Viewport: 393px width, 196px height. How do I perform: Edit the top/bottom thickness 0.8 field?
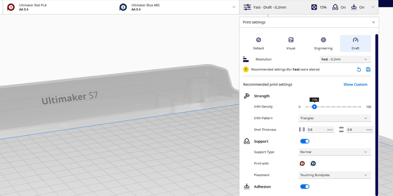click(x=360, y=130)
